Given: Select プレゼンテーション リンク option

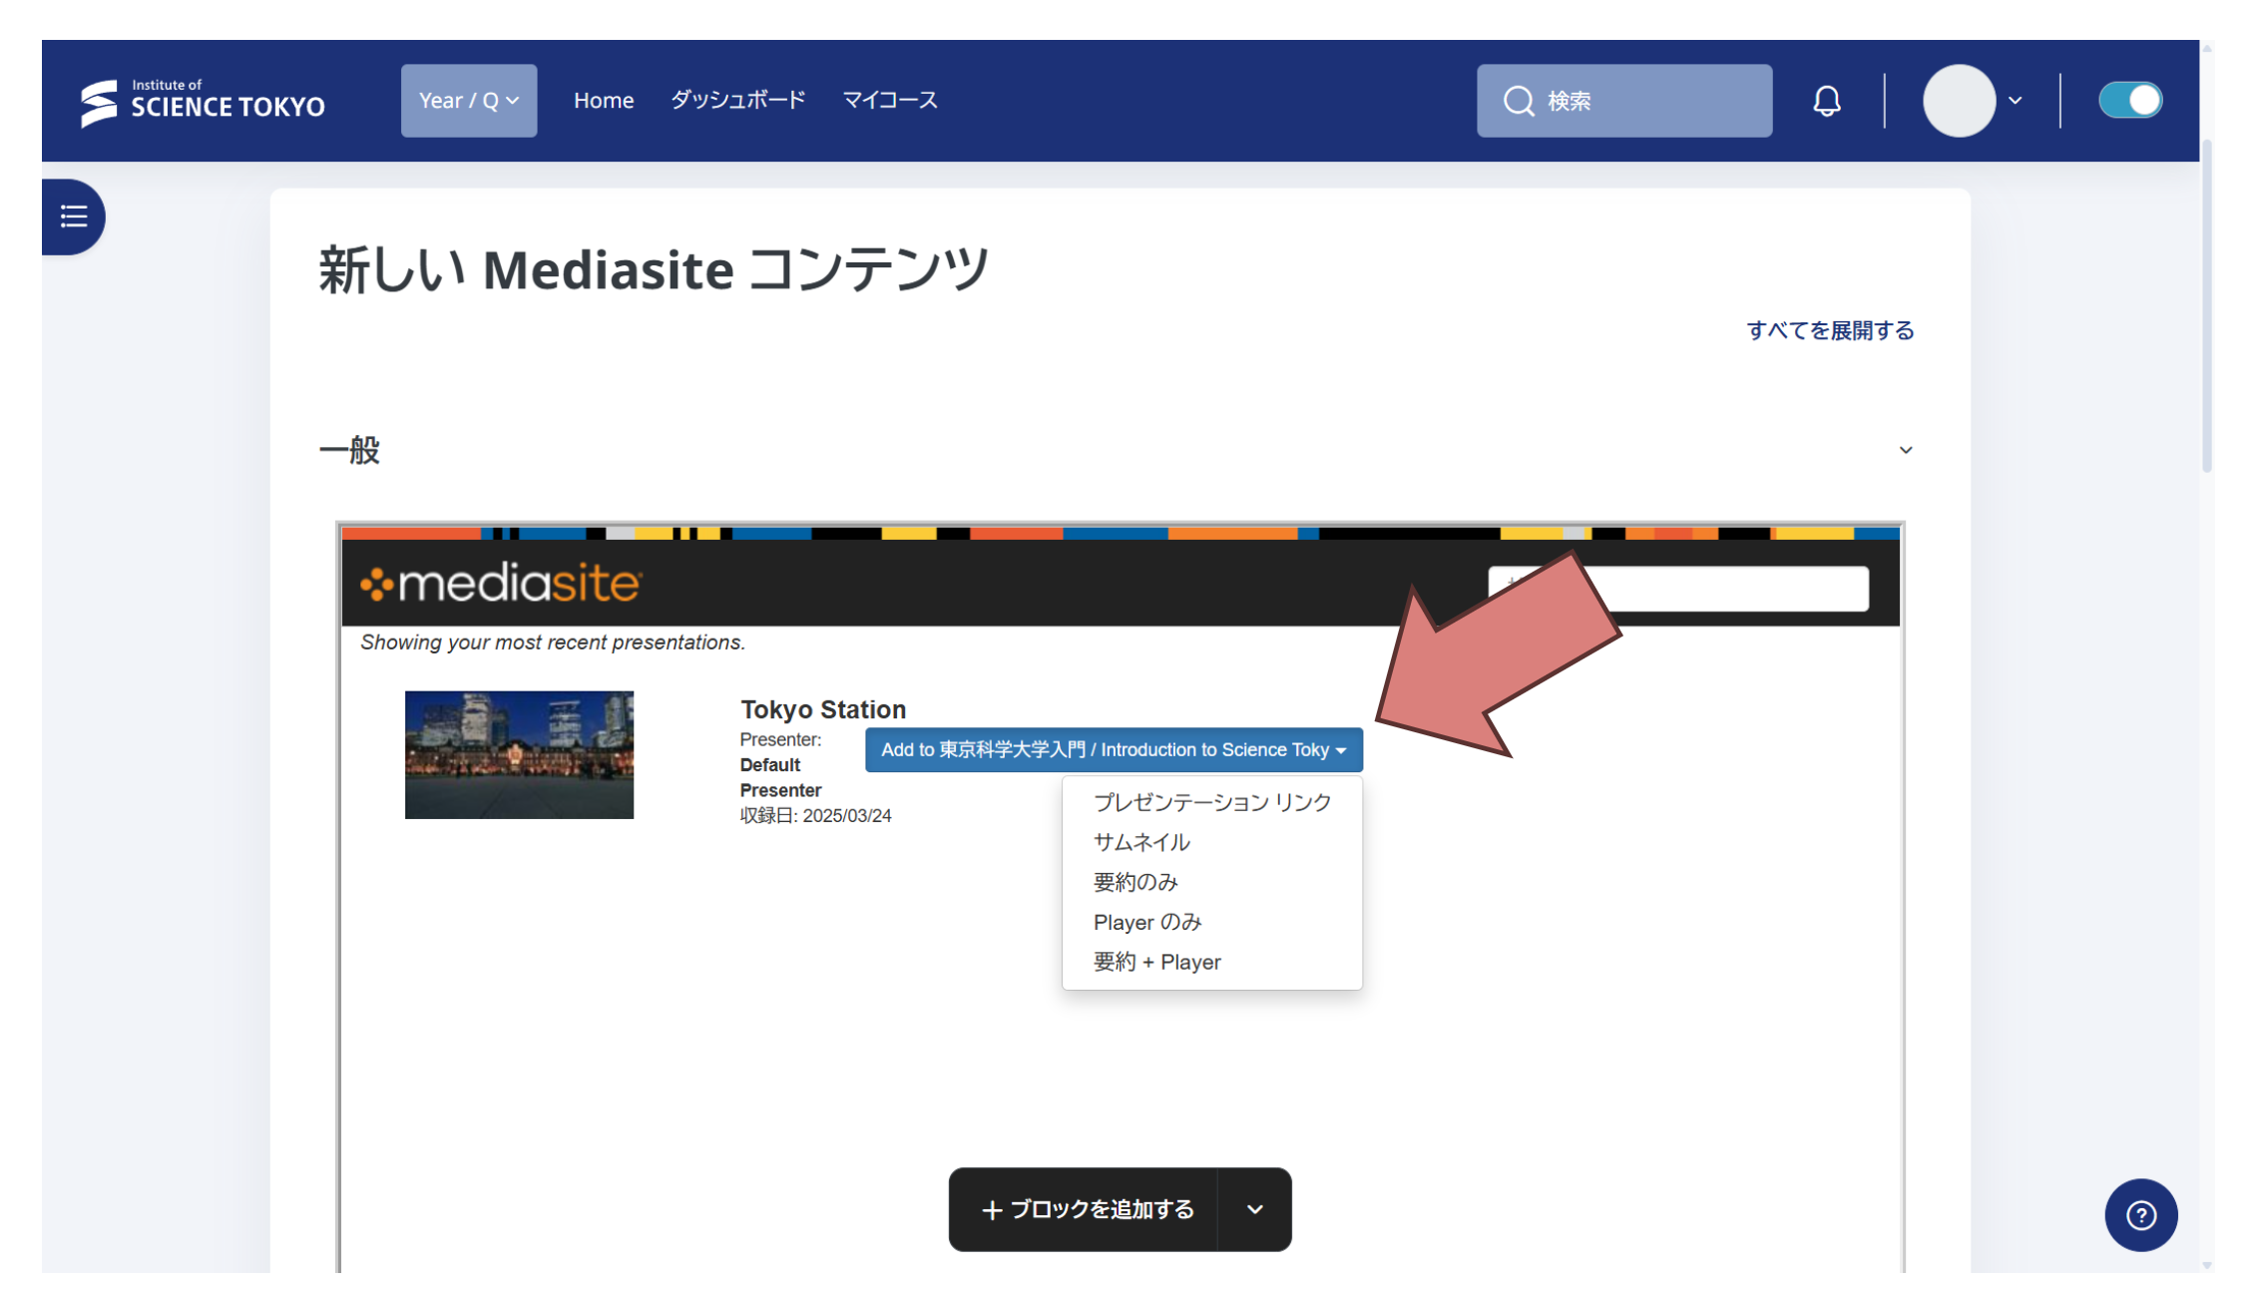Looking at the screenshot, I should click(1212, 802).
